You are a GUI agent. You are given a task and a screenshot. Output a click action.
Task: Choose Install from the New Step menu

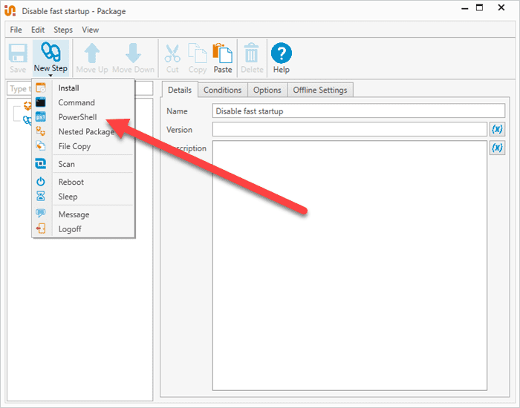tap(83, 88)
